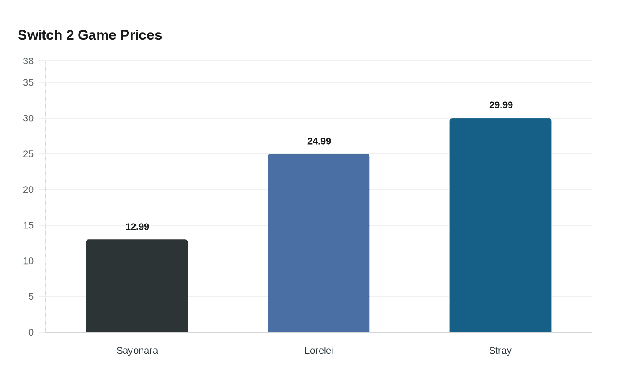Click the tall Stray bar
The image size is (618, 388).
point(501,225)
